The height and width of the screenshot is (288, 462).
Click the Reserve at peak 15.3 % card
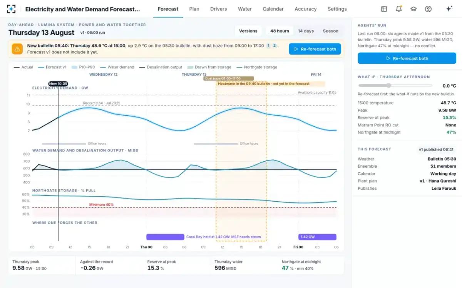pos(176,265)
